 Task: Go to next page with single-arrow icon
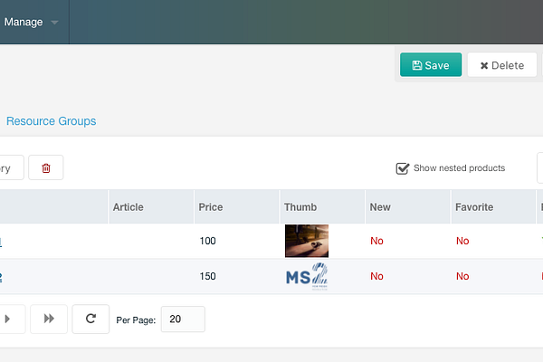pyautogui.click(x=7, y=319)
